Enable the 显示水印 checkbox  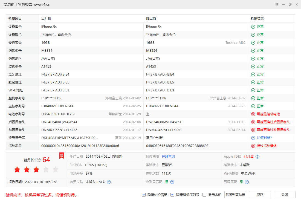pyautogui.click(x=204, y=195)
